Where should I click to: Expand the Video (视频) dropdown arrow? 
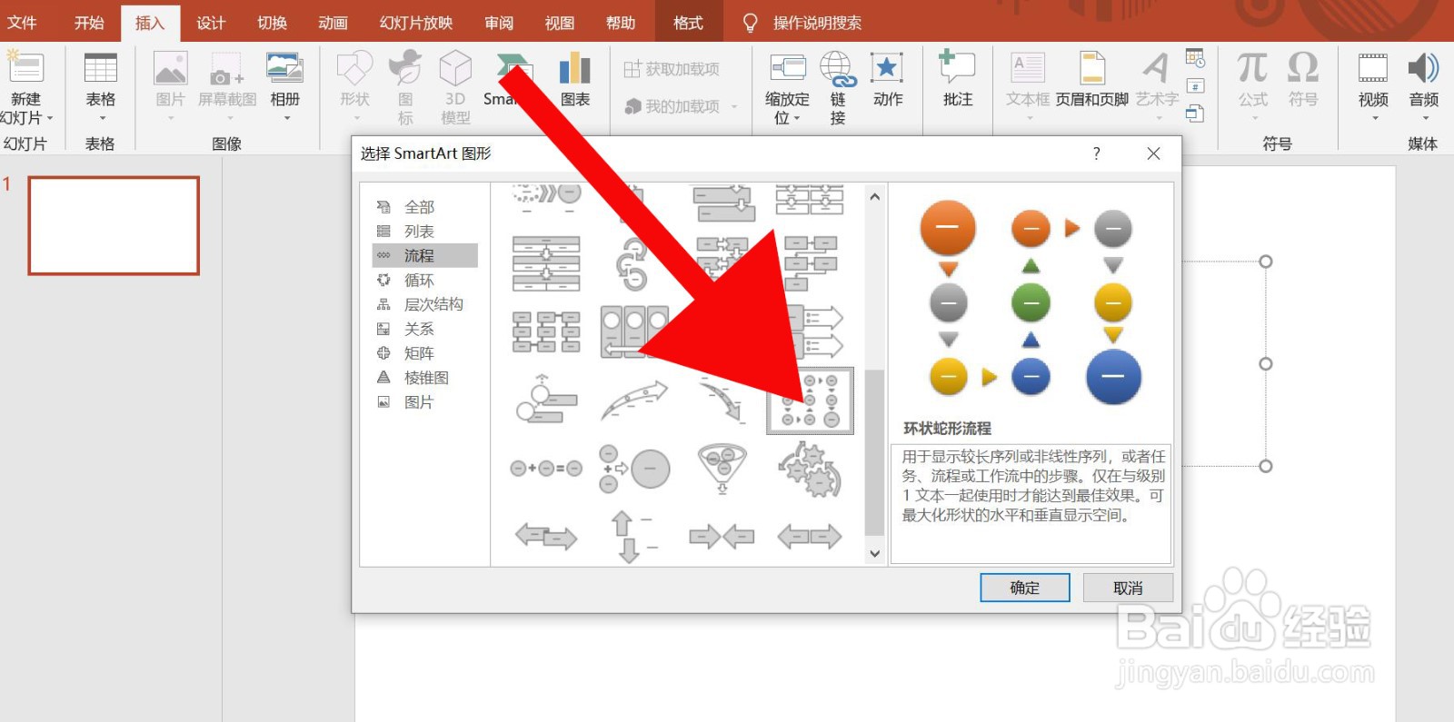coord(1374,118)
